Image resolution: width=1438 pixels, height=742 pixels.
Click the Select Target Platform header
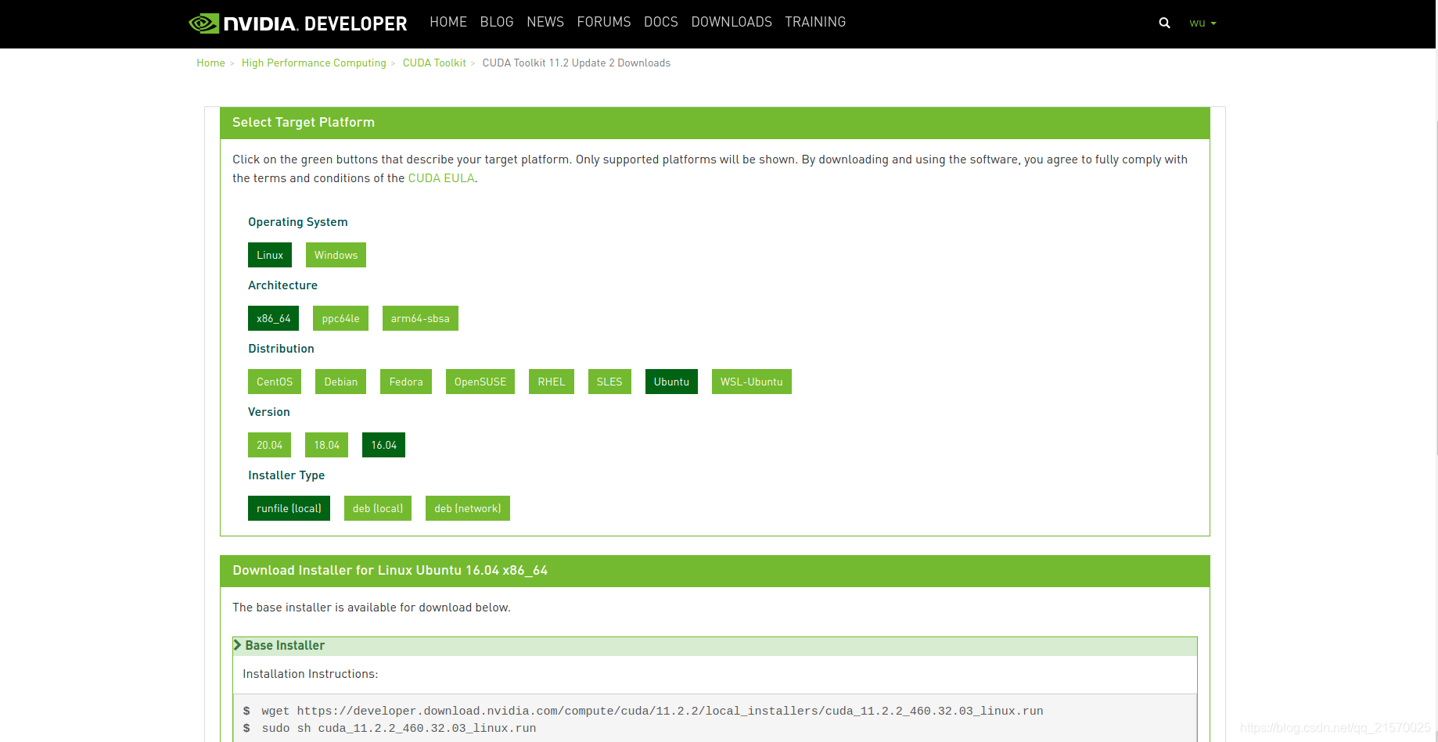coord(715,123)
